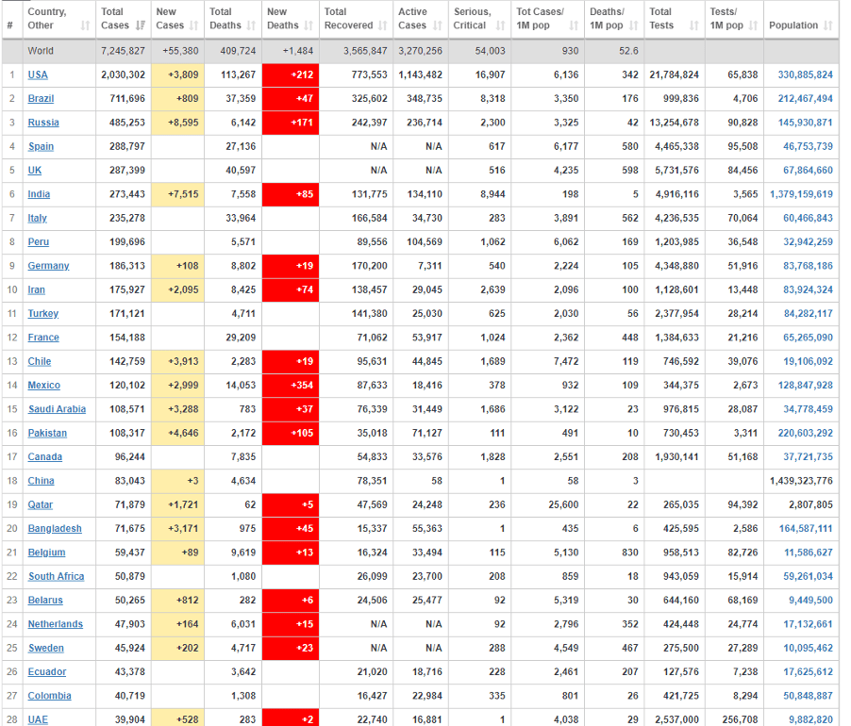
Task: Open the Iran country link
Action: click(37, 289)
